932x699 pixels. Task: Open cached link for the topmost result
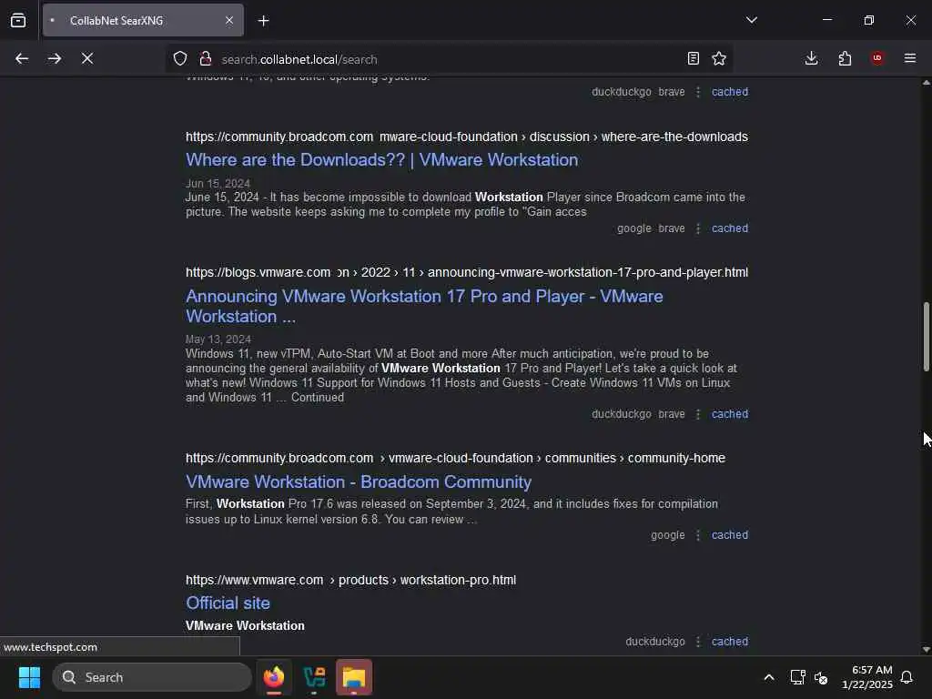point(730,92)
